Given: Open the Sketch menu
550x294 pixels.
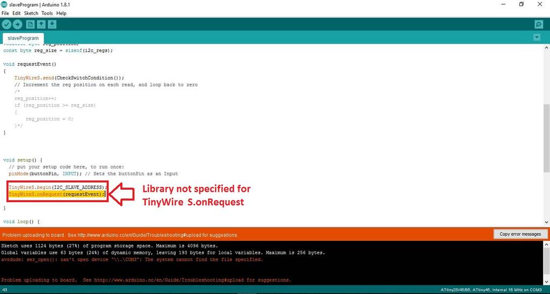Looking at the screenshot, I should tap(31, 13).
